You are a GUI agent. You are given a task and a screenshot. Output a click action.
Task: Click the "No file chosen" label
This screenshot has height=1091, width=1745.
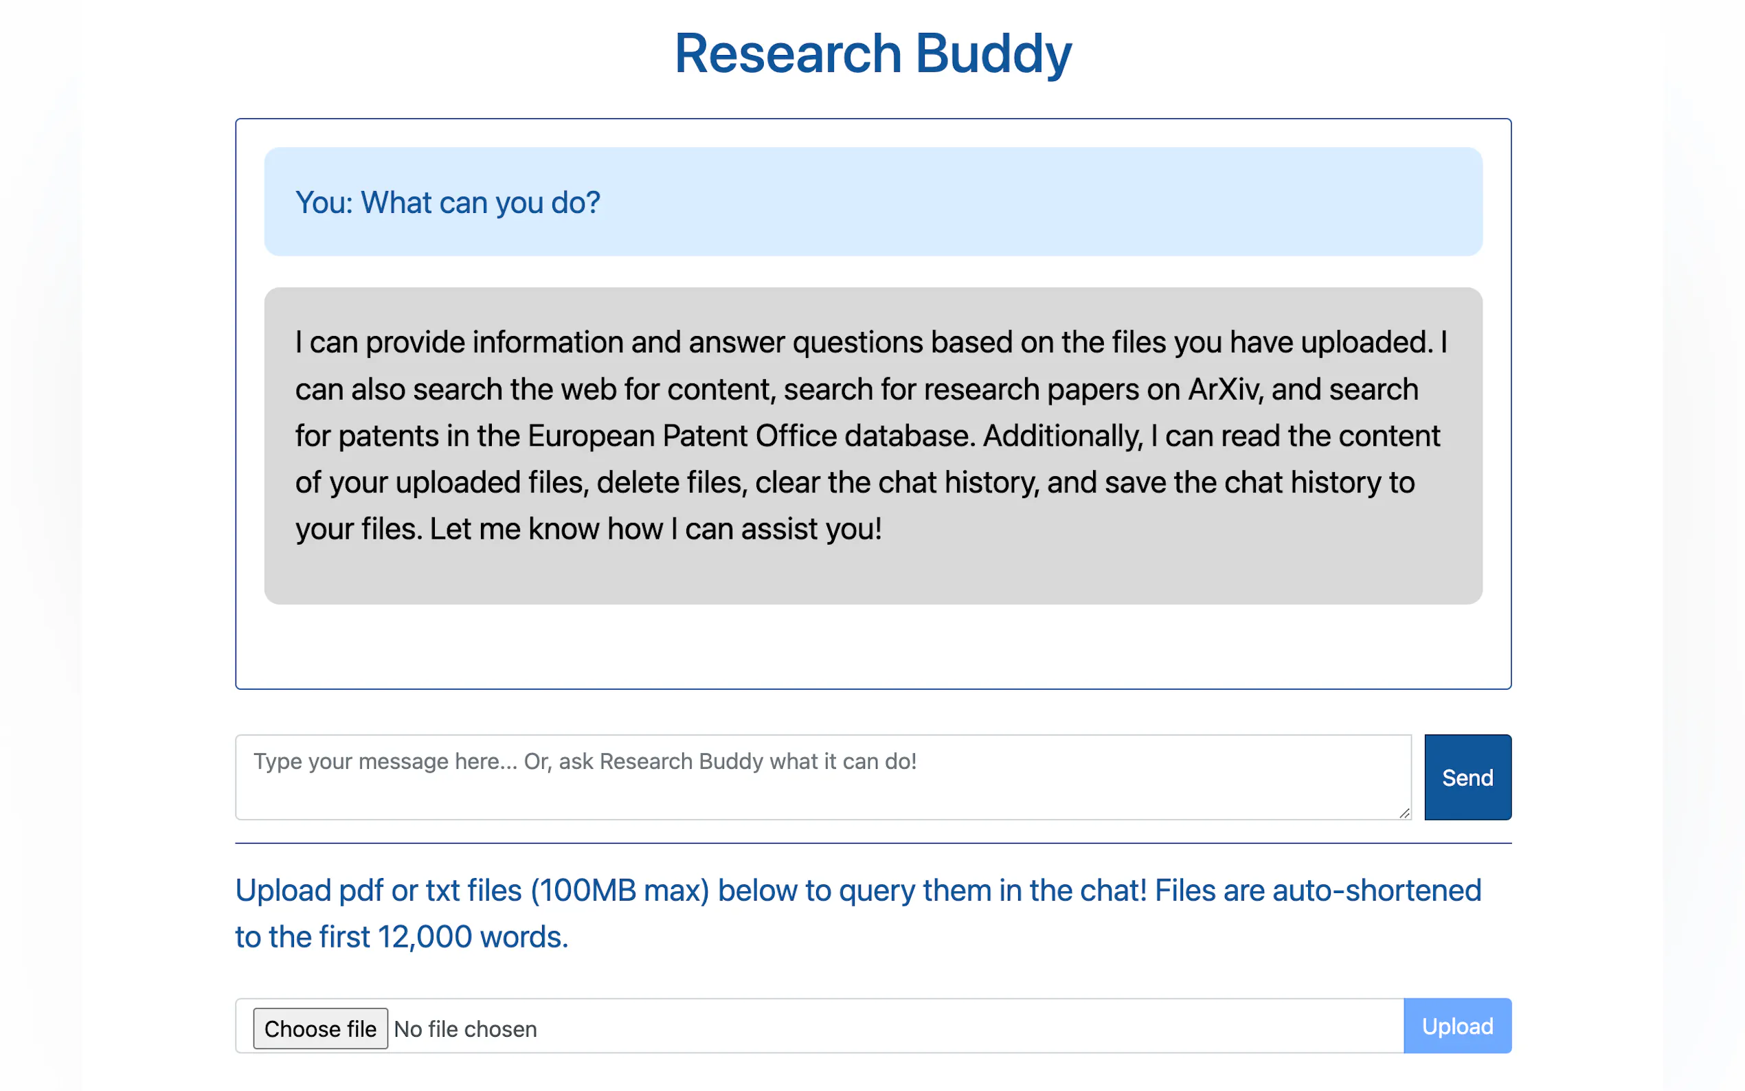coord(465,1029)
